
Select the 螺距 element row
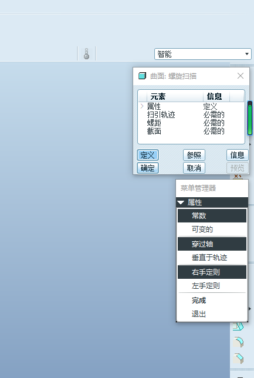pos(191,123)
